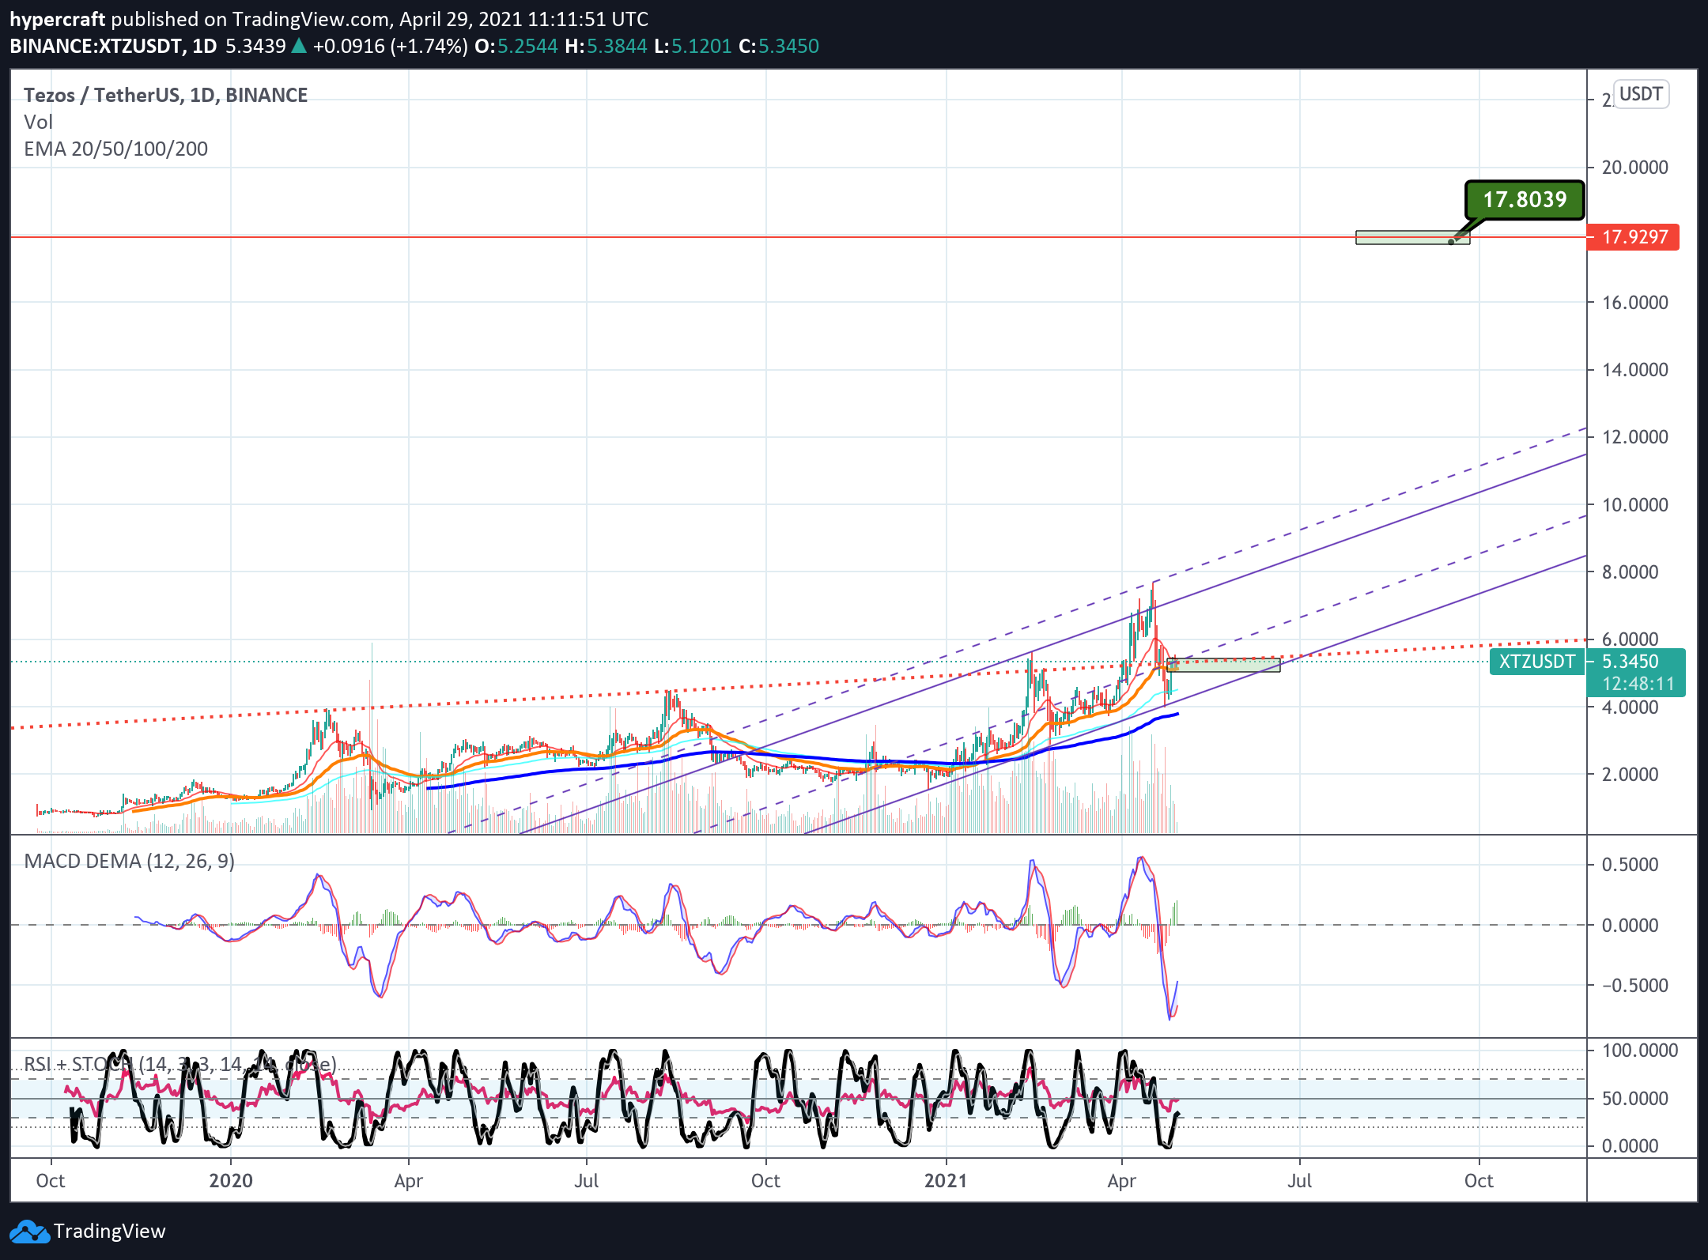1708x1260 pixels.
Task: Click the 2.0000 price axis label
Action: click(x=1630, y=775)
